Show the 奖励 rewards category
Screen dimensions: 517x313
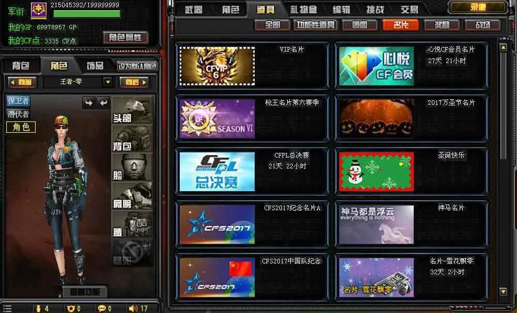(442, 25)
